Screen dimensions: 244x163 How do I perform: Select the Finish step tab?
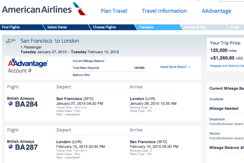(x=235, y=27)
